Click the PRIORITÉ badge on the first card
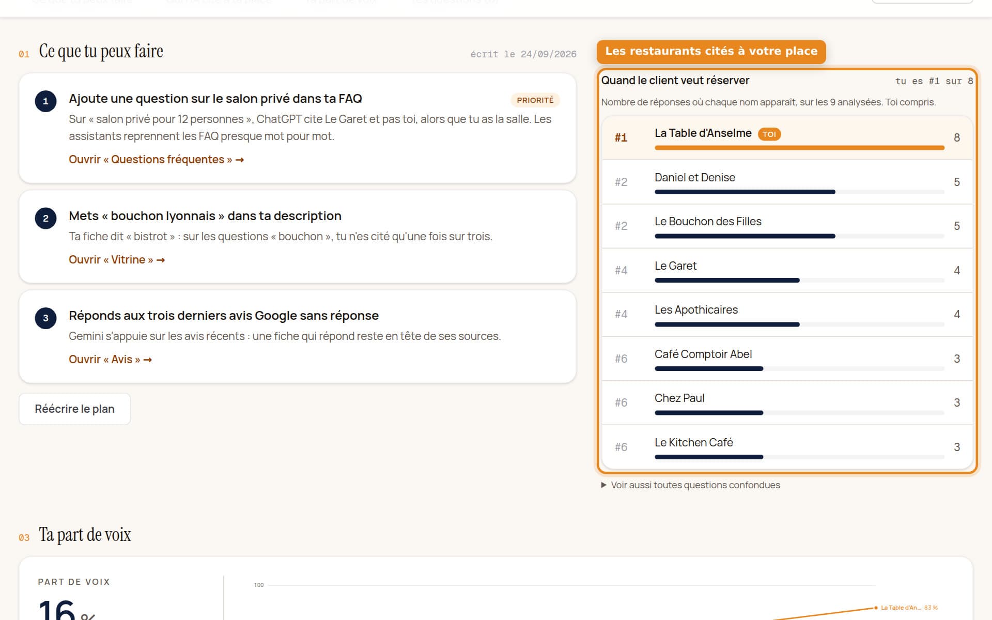 [x=535, y=100]
